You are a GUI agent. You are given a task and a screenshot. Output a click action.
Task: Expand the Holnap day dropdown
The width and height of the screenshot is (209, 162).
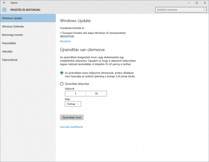pyautogui.click(x=73, y=104)
